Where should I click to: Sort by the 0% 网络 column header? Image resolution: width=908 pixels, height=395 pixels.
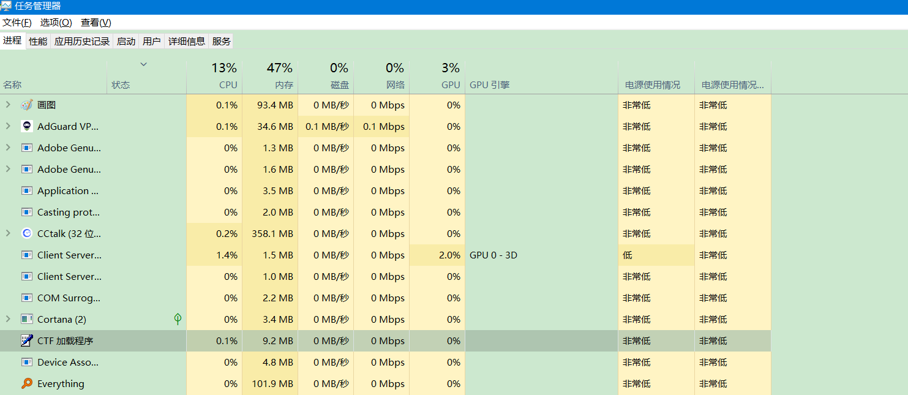(381, 77)
